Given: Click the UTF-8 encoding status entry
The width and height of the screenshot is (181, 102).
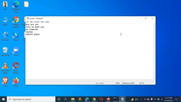Looking at the screenshot, I should click(x=142, y=83).
